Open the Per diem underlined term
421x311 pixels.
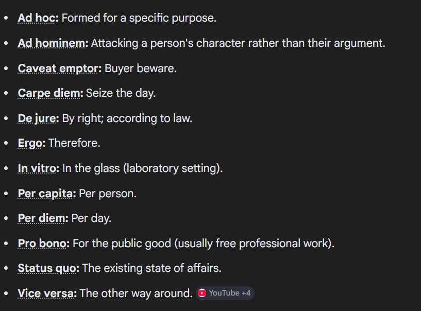(42, 218)
